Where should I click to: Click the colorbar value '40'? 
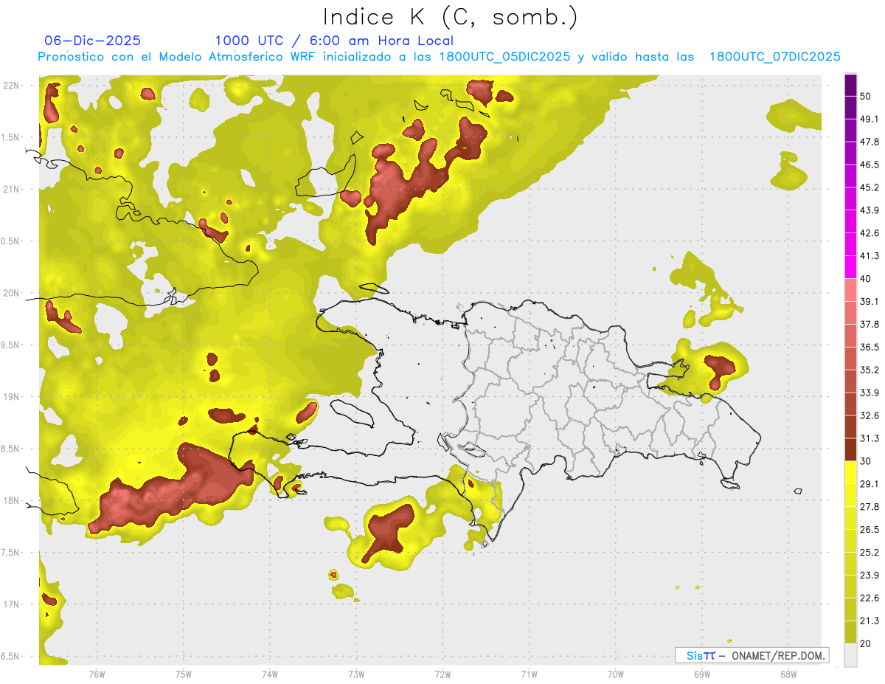867,279
